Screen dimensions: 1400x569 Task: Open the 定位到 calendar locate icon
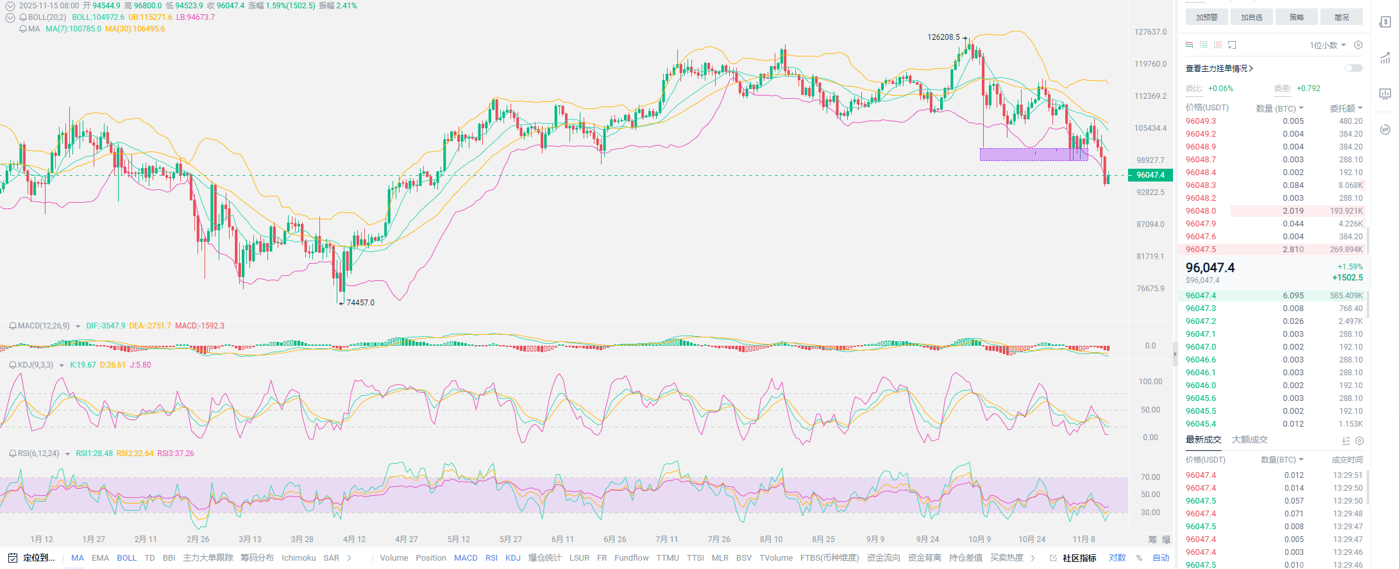click(x=13, y=558)
